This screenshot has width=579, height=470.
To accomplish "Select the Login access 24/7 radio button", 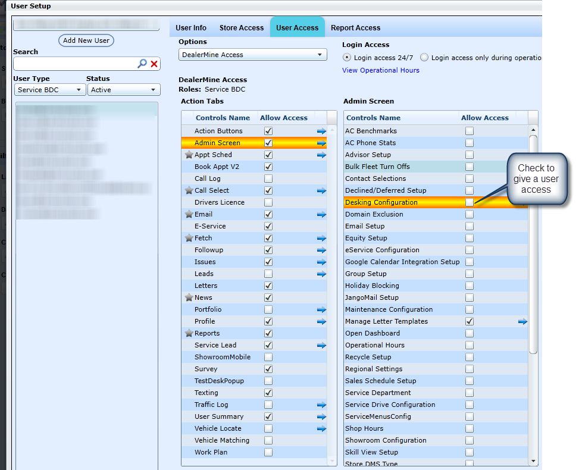I will (347, 58).
